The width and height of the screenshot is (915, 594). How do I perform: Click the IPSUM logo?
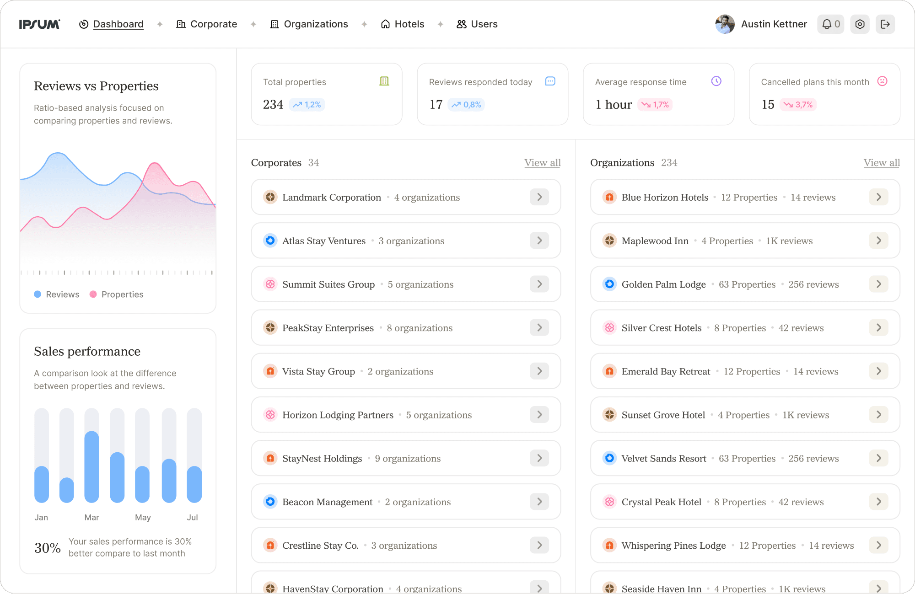pyautogui.click(x=39, y=24)
